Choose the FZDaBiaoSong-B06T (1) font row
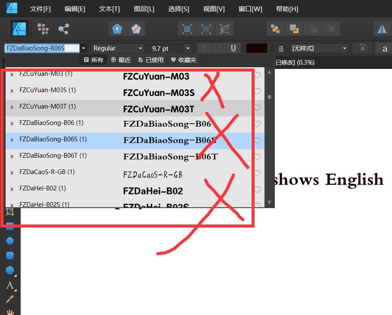392x315 pixels. 135,157
